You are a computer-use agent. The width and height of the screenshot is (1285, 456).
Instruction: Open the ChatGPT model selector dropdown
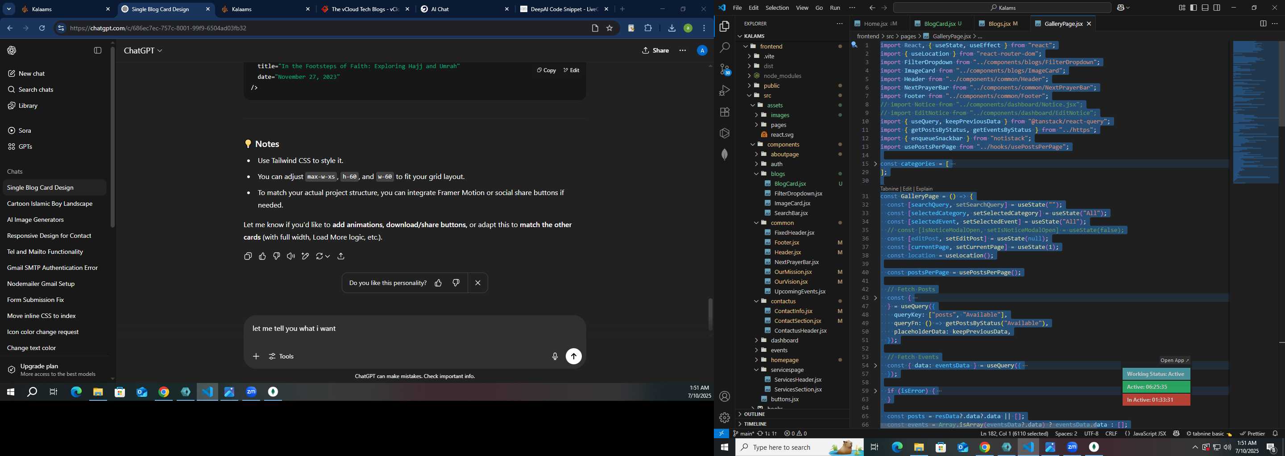(x=143, y=51)
